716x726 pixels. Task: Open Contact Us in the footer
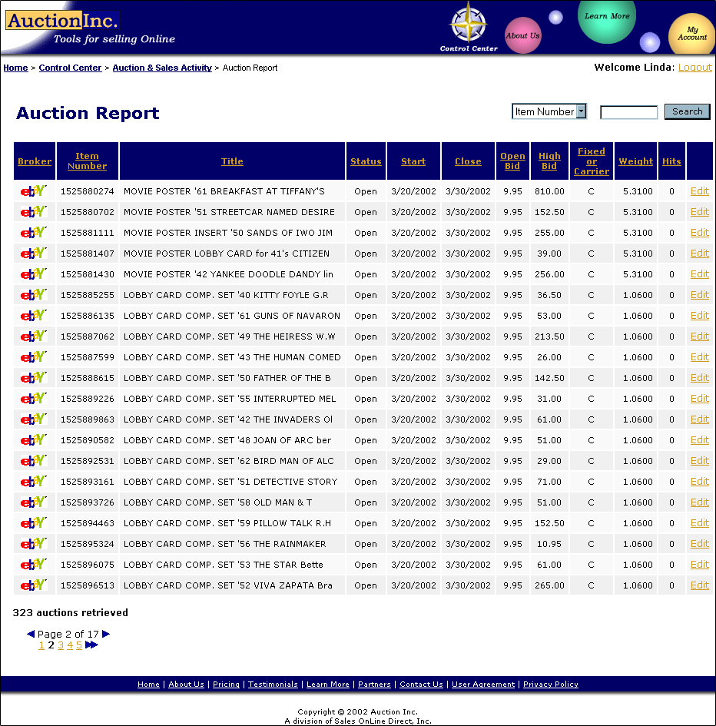pos(421,684)
